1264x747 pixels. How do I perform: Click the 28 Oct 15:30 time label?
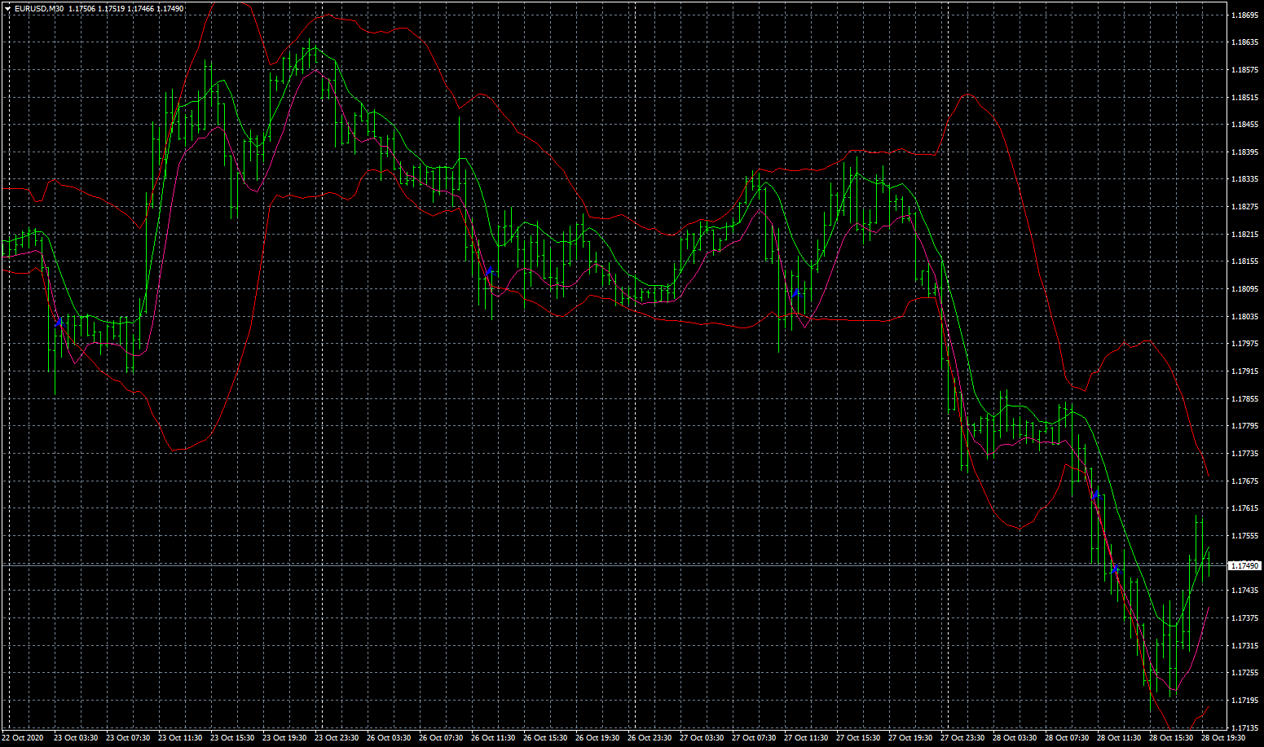1171,738
